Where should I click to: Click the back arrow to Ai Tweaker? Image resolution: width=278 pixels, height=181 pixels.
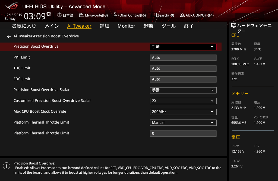(9, 36)
